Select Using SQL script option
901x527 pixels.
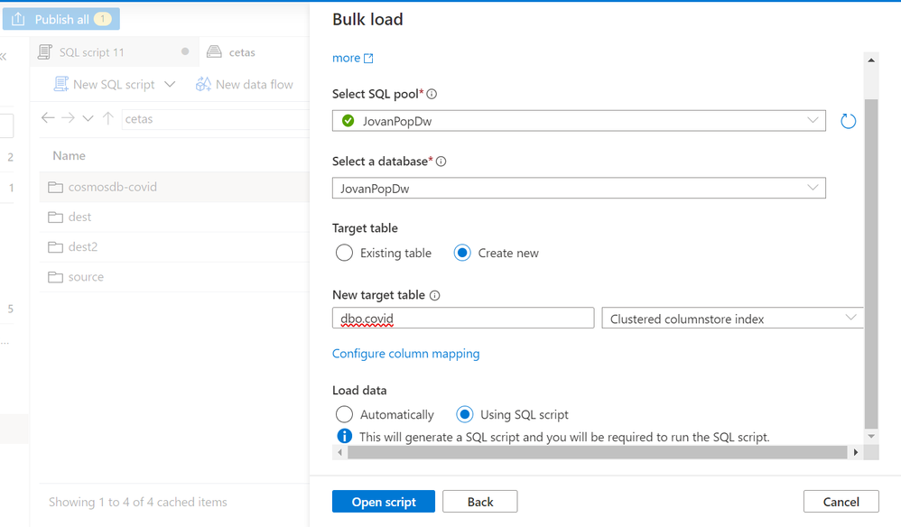coord(465,415)
